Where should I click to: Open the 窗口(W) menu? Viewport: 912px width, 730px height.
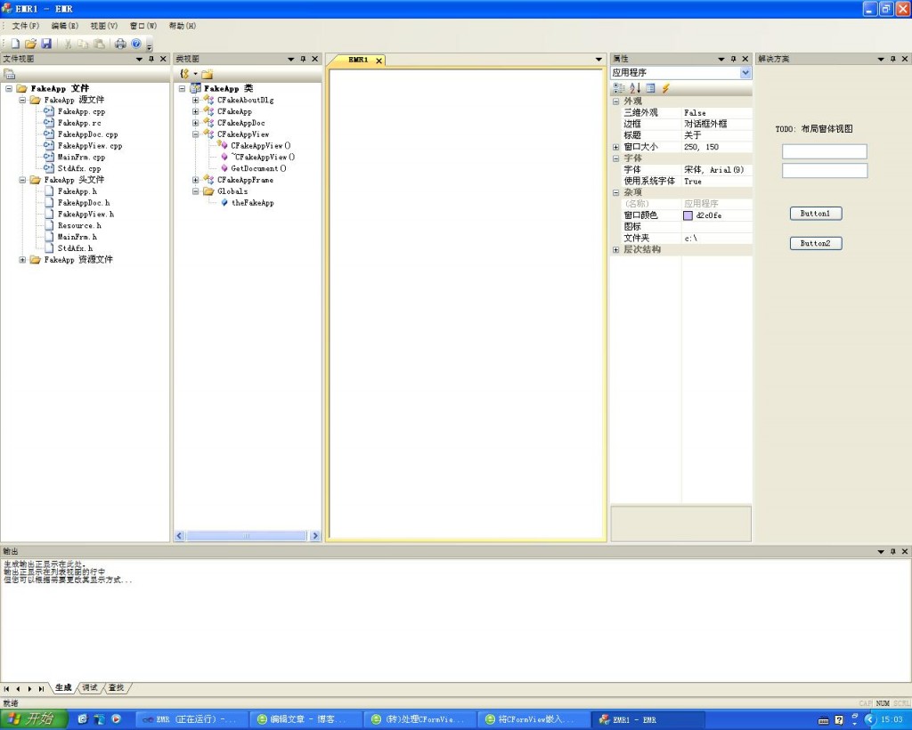[143, 26]
